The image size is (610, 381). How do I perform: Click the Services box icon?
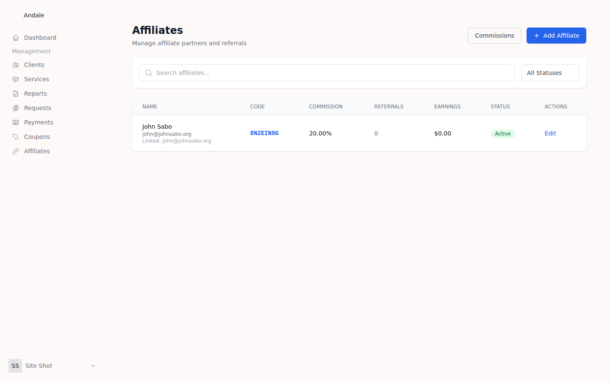16,79
